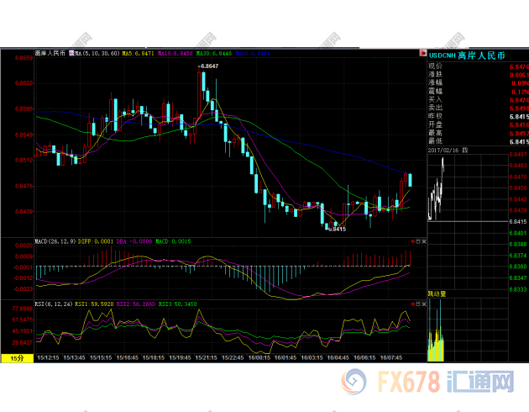Viewport: 529px width, 412px height.
Task: Click the 最高 row in quote panel
Action: [x=435, y=132]
